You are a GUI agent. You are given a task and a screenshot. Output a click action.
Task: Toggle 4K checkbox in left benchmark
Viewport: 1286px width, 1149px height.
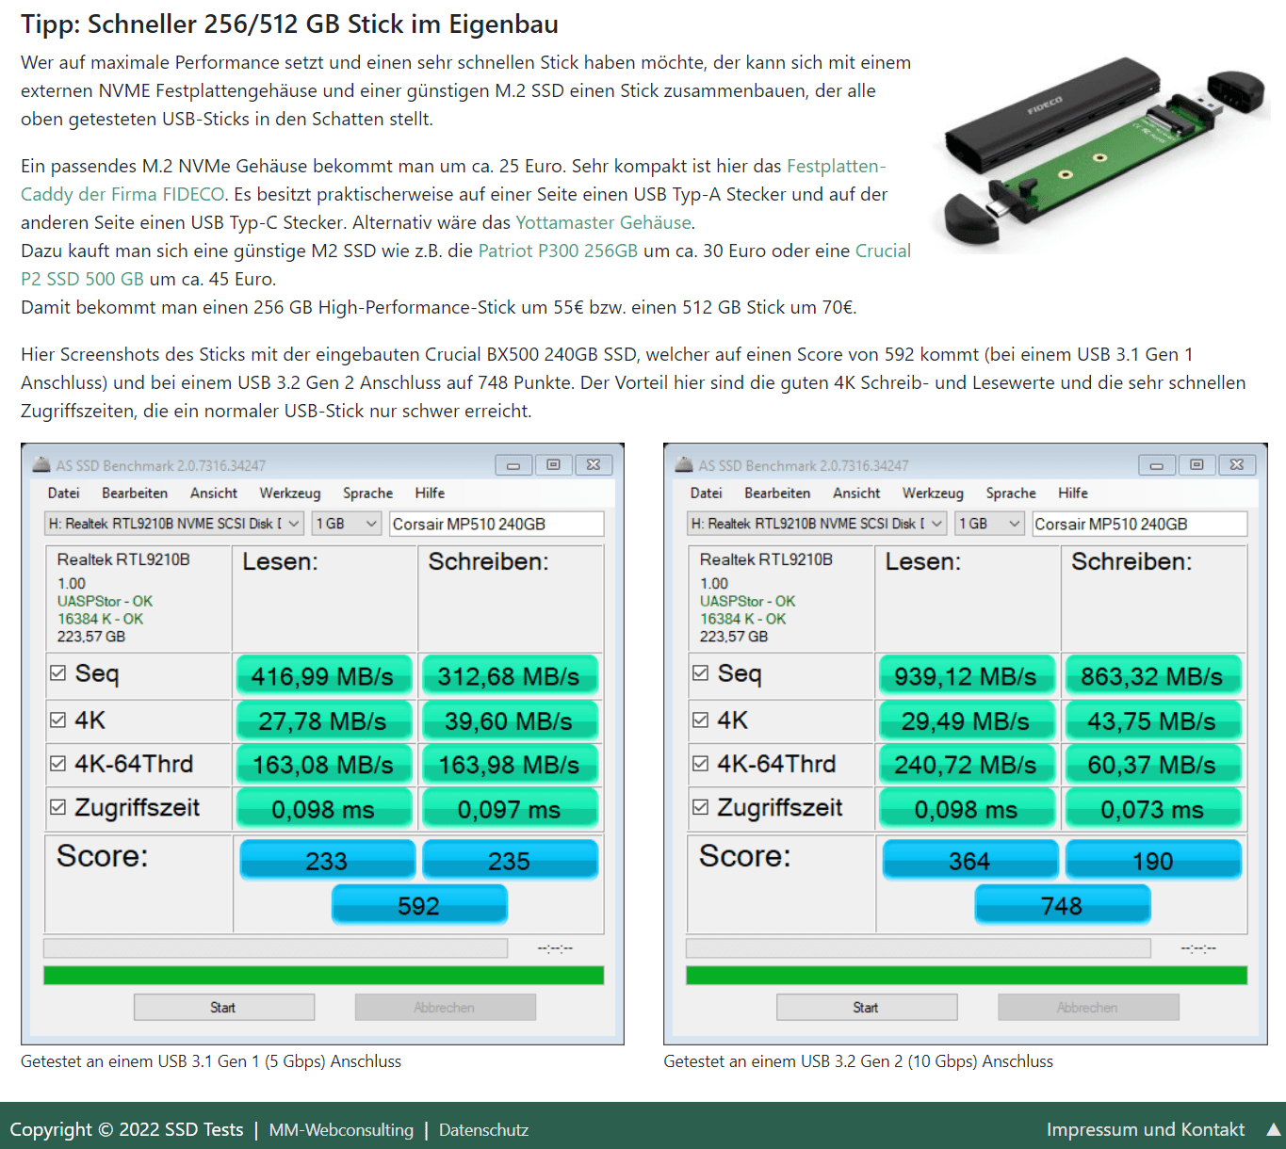click(x=57, y=720)
